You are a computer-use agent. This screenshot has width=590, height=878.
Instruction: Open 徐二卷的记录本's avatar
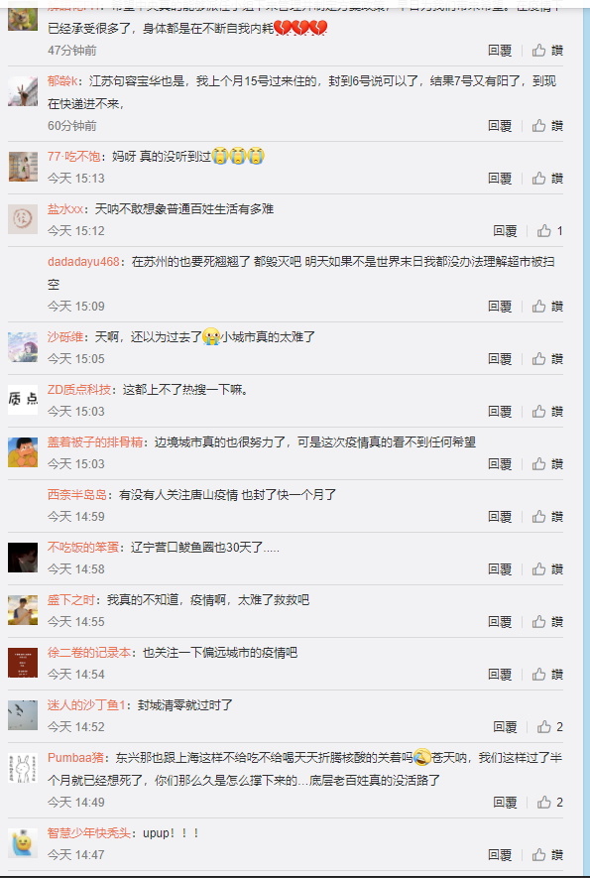pyautogui.click(x=23, y=663)
